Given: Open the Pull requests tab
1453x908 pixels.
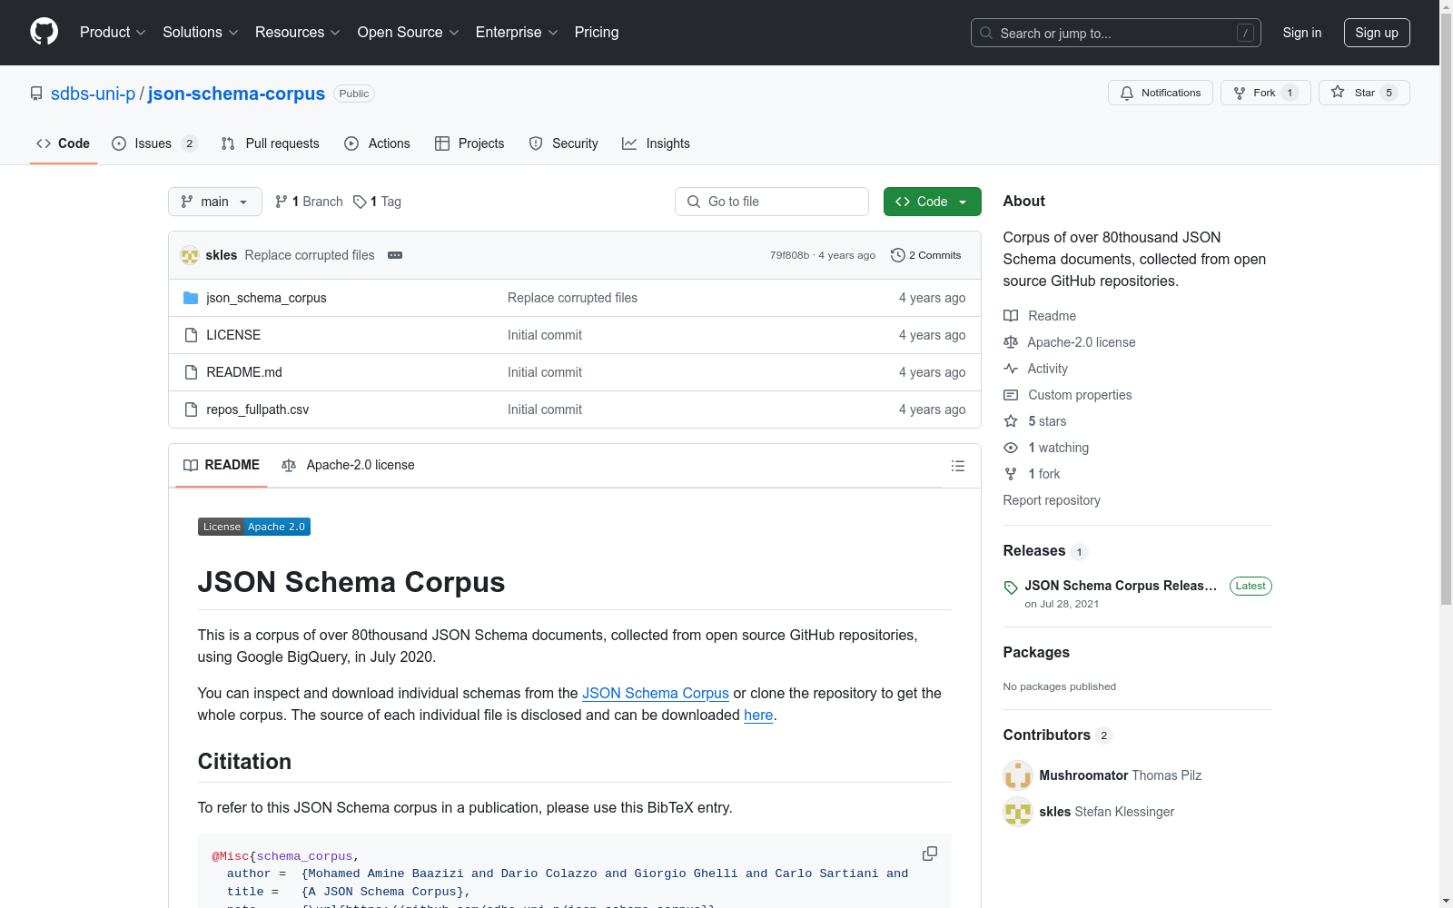Looking at the screenshot, I should 271,143.
